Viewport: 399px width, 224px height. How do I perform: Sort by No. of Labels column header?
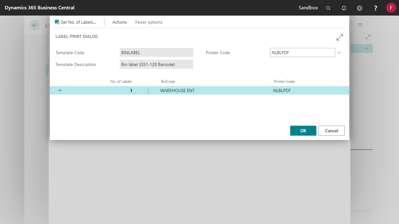pyautogui.click(x=121, y=82)
